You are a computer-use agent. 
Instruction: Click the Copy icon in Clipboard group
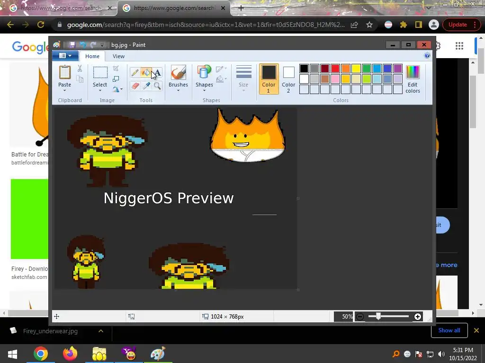click(x=80, y=79)
